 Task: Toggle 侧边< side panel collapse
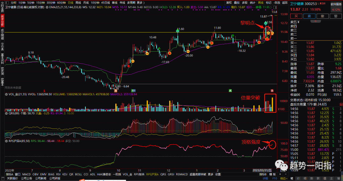point(284,178)
